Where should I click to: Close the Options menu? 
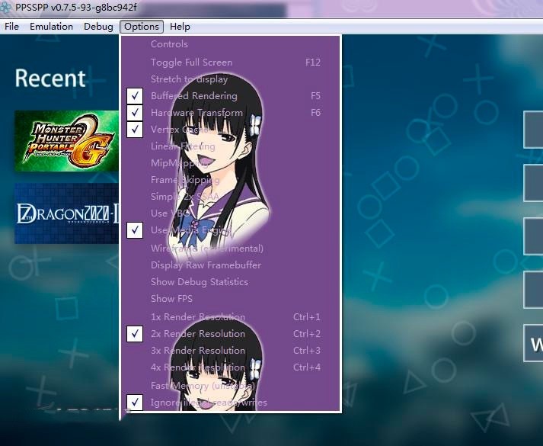click(142, 27)
